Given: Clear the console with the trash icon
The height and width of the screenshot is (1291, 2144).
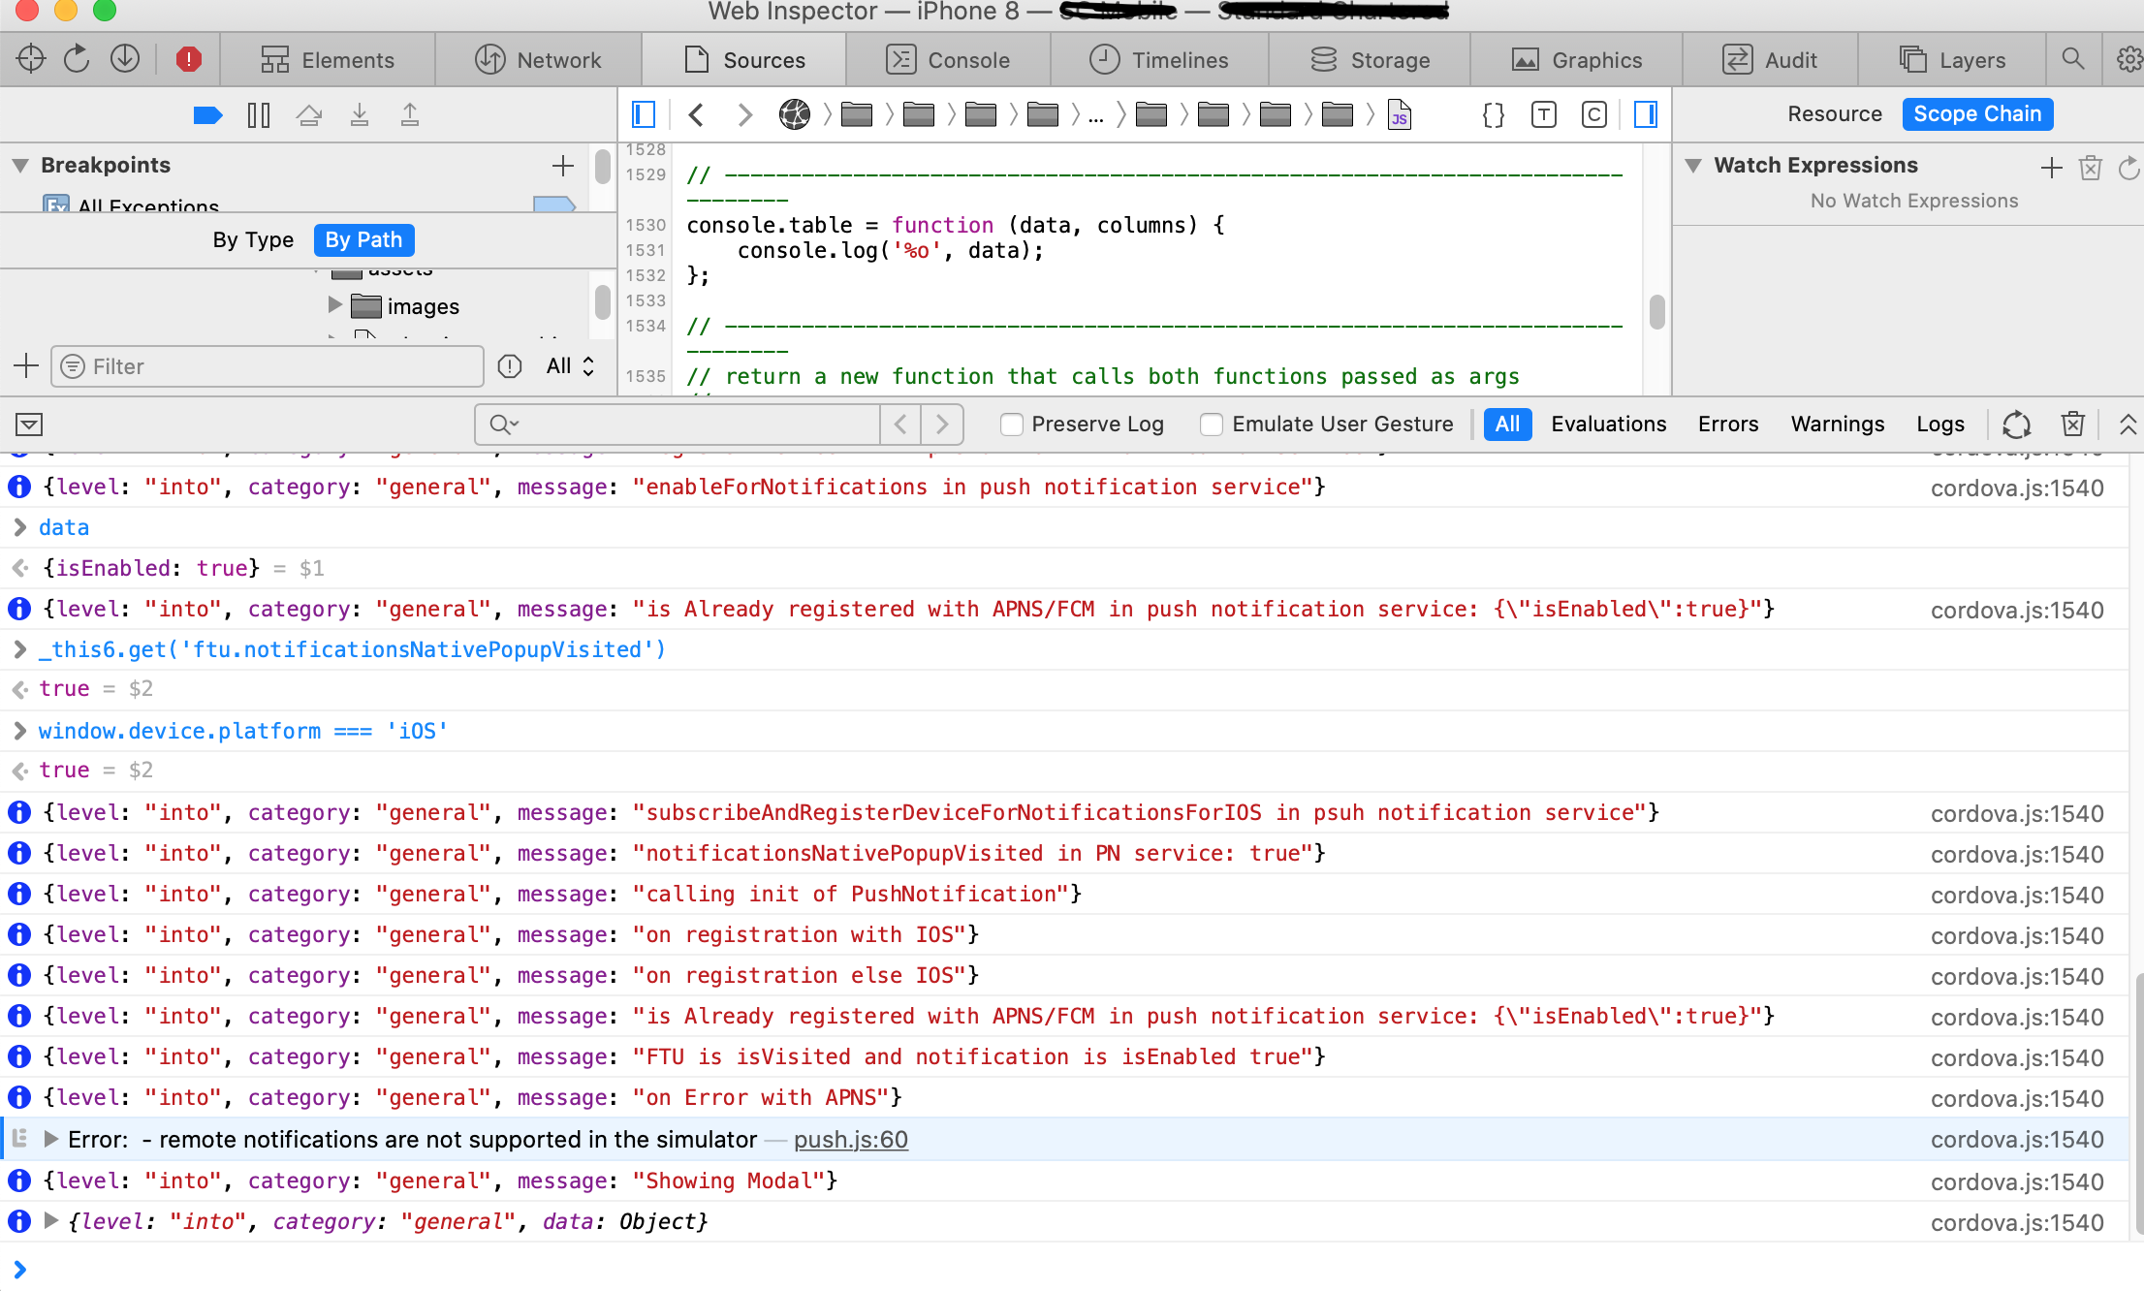Looking at the screenshot, I should click(x=2072, y=424).
